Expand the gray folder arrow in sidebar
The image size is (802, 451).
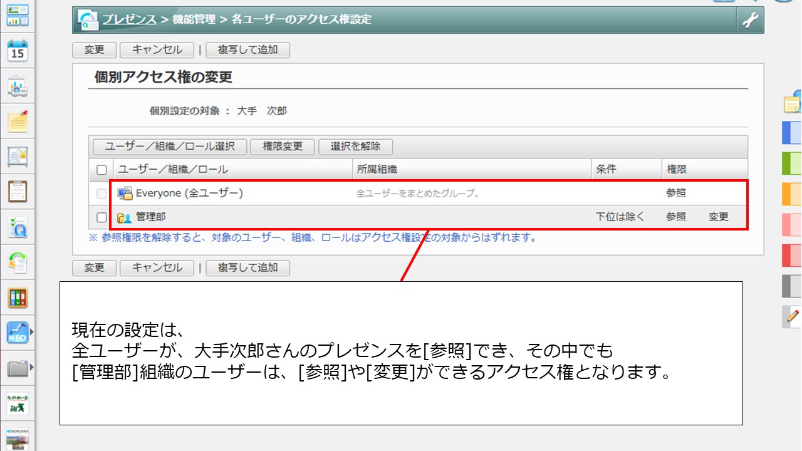click(x=32, y=368)
